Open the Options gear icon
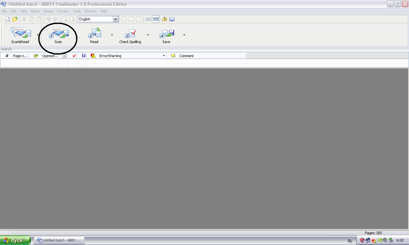This screenshot has width=409, height=245. click(165, 19)
